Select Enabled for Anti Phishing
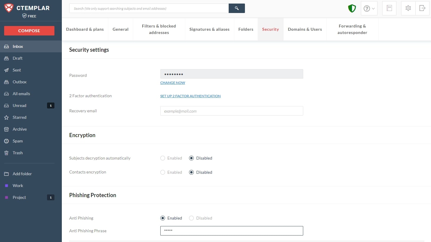This screenshot has height=242, width=431. [163, 218]
